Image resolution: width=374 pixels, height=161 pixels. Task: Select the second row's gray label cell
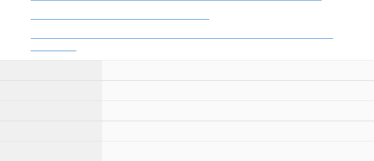pos(51,91)
